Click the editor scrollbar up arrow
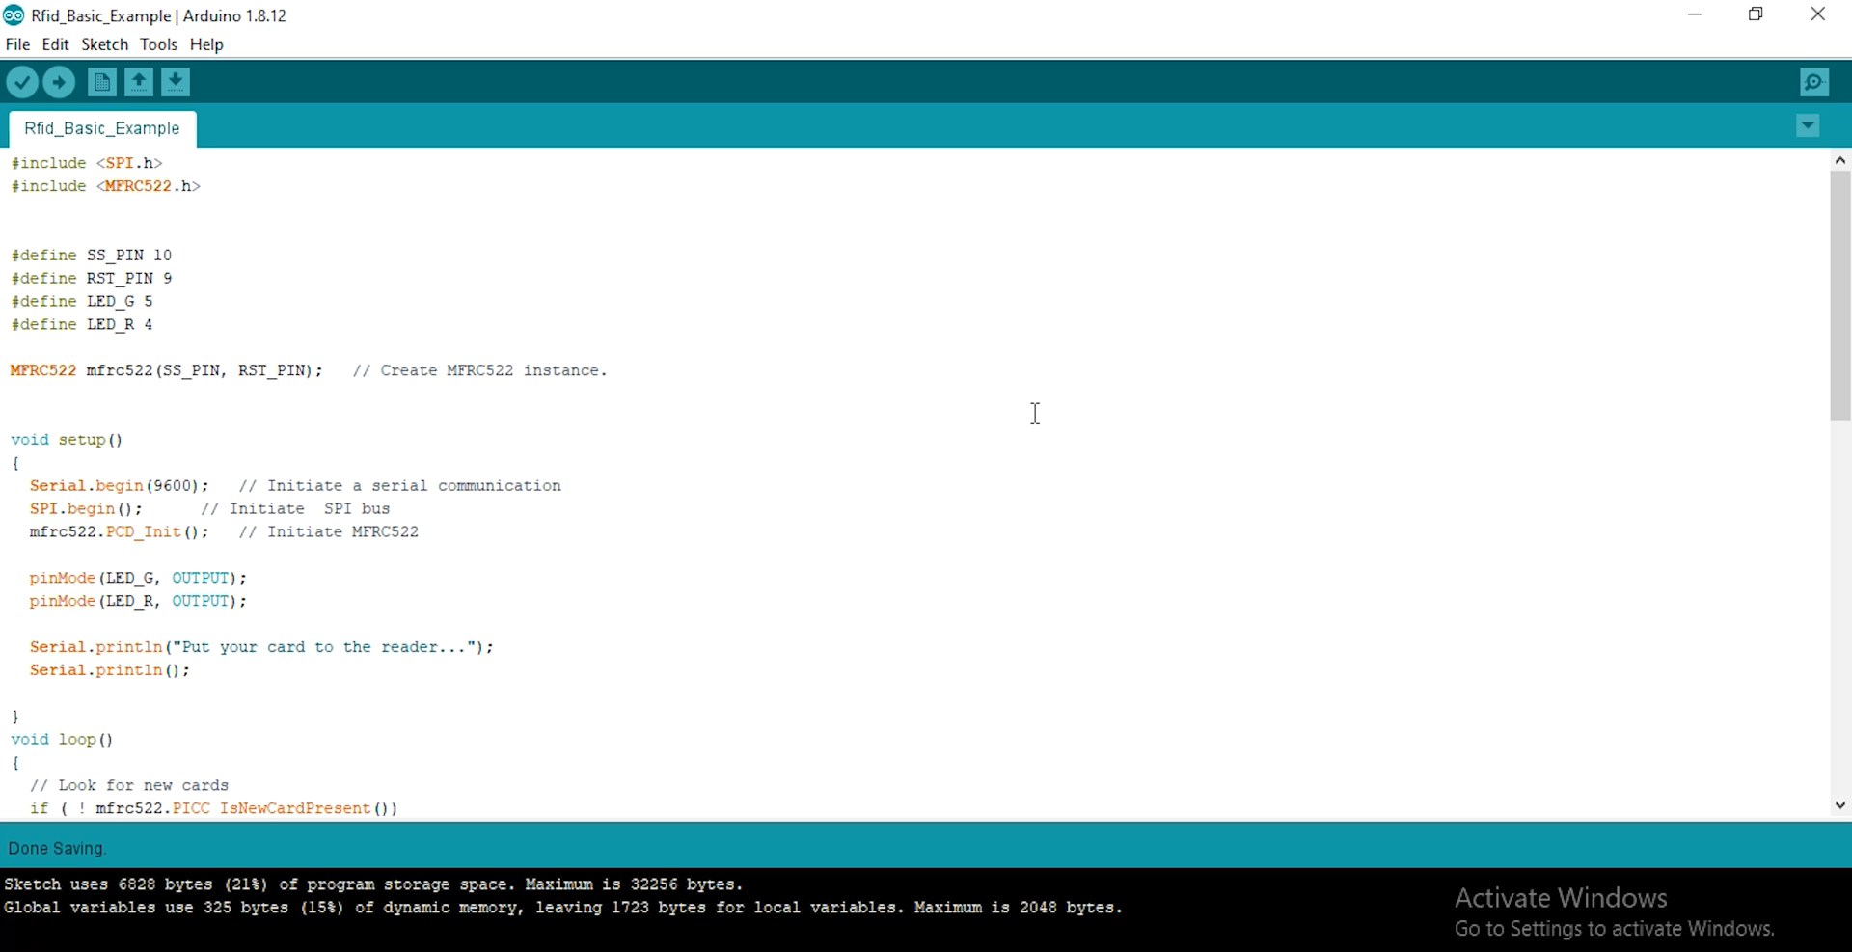The width and height of the screenshot is (1852, 952). 1840,161
